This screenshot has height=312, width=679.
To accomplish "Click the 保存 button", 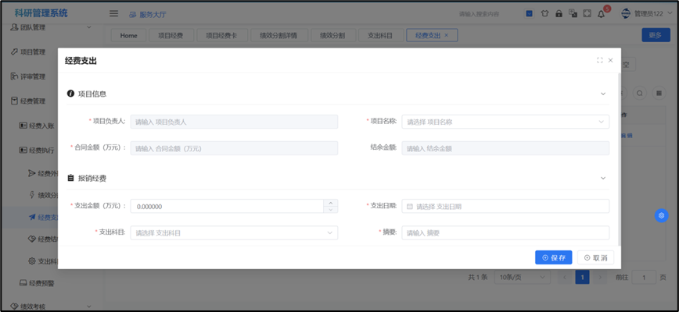I will point(553,257).
